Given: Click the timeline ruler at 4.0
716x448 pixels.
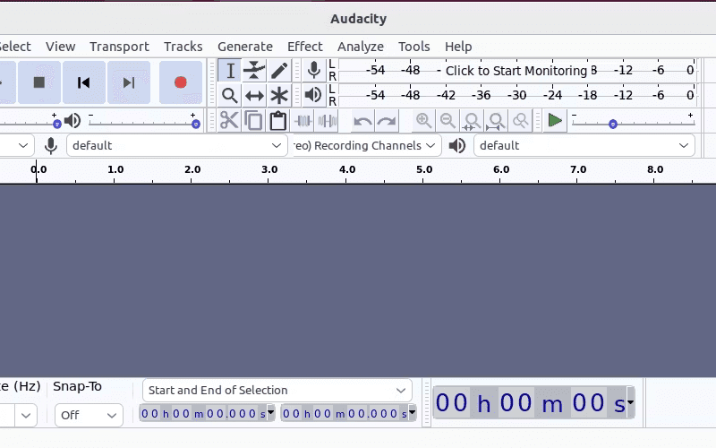Looking at the screenshot, I should tap(346, 170).
